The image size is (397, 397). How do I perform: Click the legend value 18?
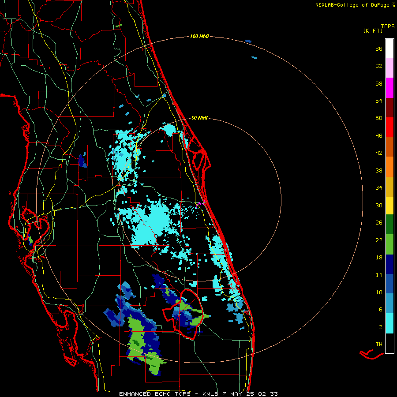(379, 258)
